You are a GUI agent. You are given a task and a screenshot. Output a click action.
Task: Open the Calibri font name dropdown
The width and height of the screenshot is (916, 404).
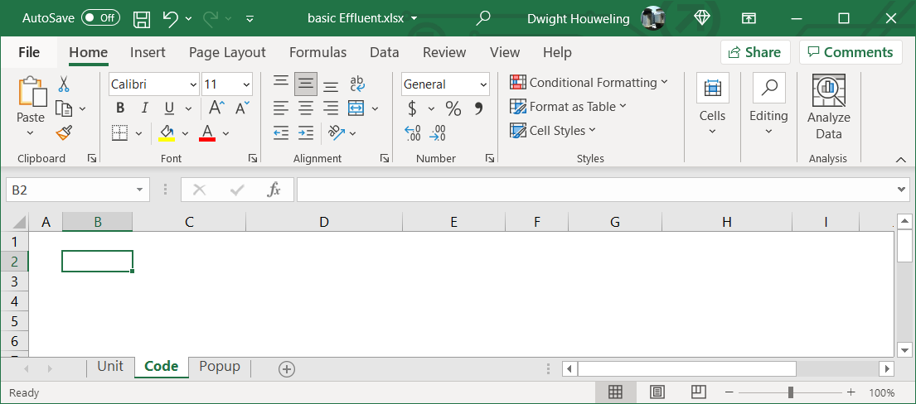pyautogui.click(x=193, y=84)
